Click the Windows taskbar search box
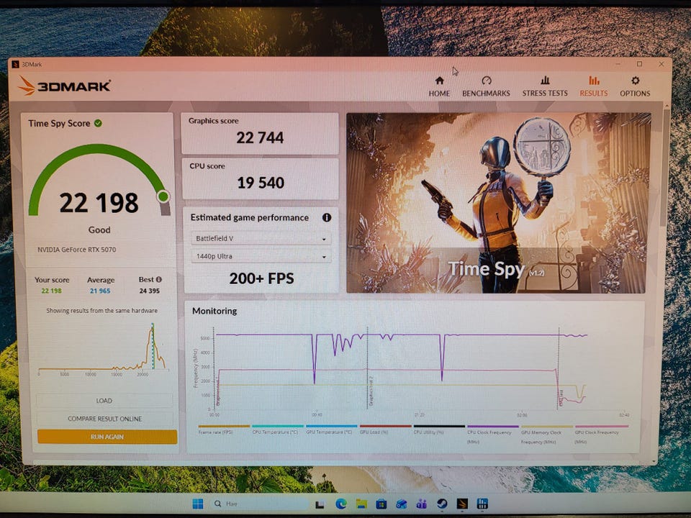The image size is (691, 518). [x=260, y=504]
